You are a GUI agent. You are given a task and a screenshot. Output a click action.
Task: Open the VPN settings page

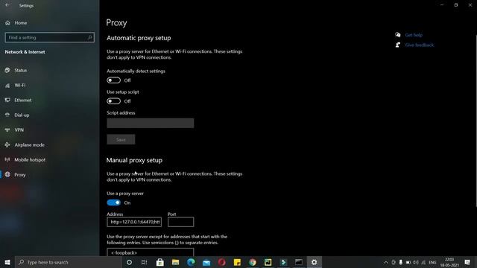click(19, 130)
